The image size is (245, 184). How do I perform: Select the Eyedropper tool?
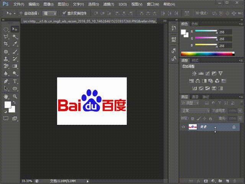click(x=15, y=44)
